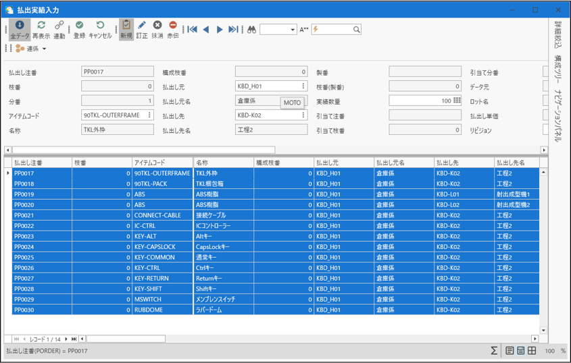Image resolution: width=571 pixels, height=363 pixels.
Task: Open the binoculars search icon
Action: [251, 30]
